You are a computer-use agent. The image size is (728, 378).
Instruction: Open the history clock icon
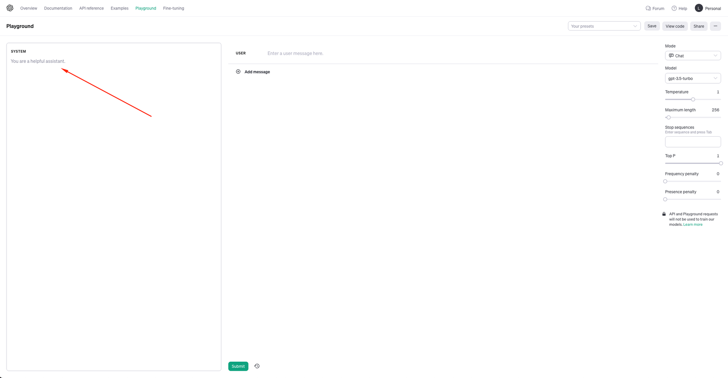click(x=257, y=366)
